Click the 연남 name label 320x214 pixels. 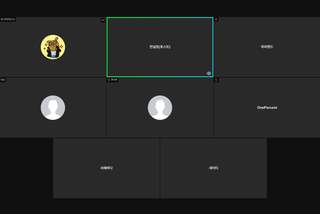point(3,80)
